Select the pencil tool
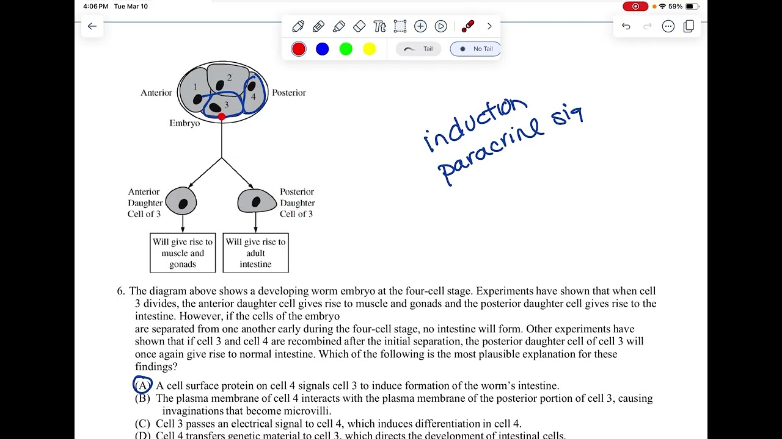 tap(318, 26)
